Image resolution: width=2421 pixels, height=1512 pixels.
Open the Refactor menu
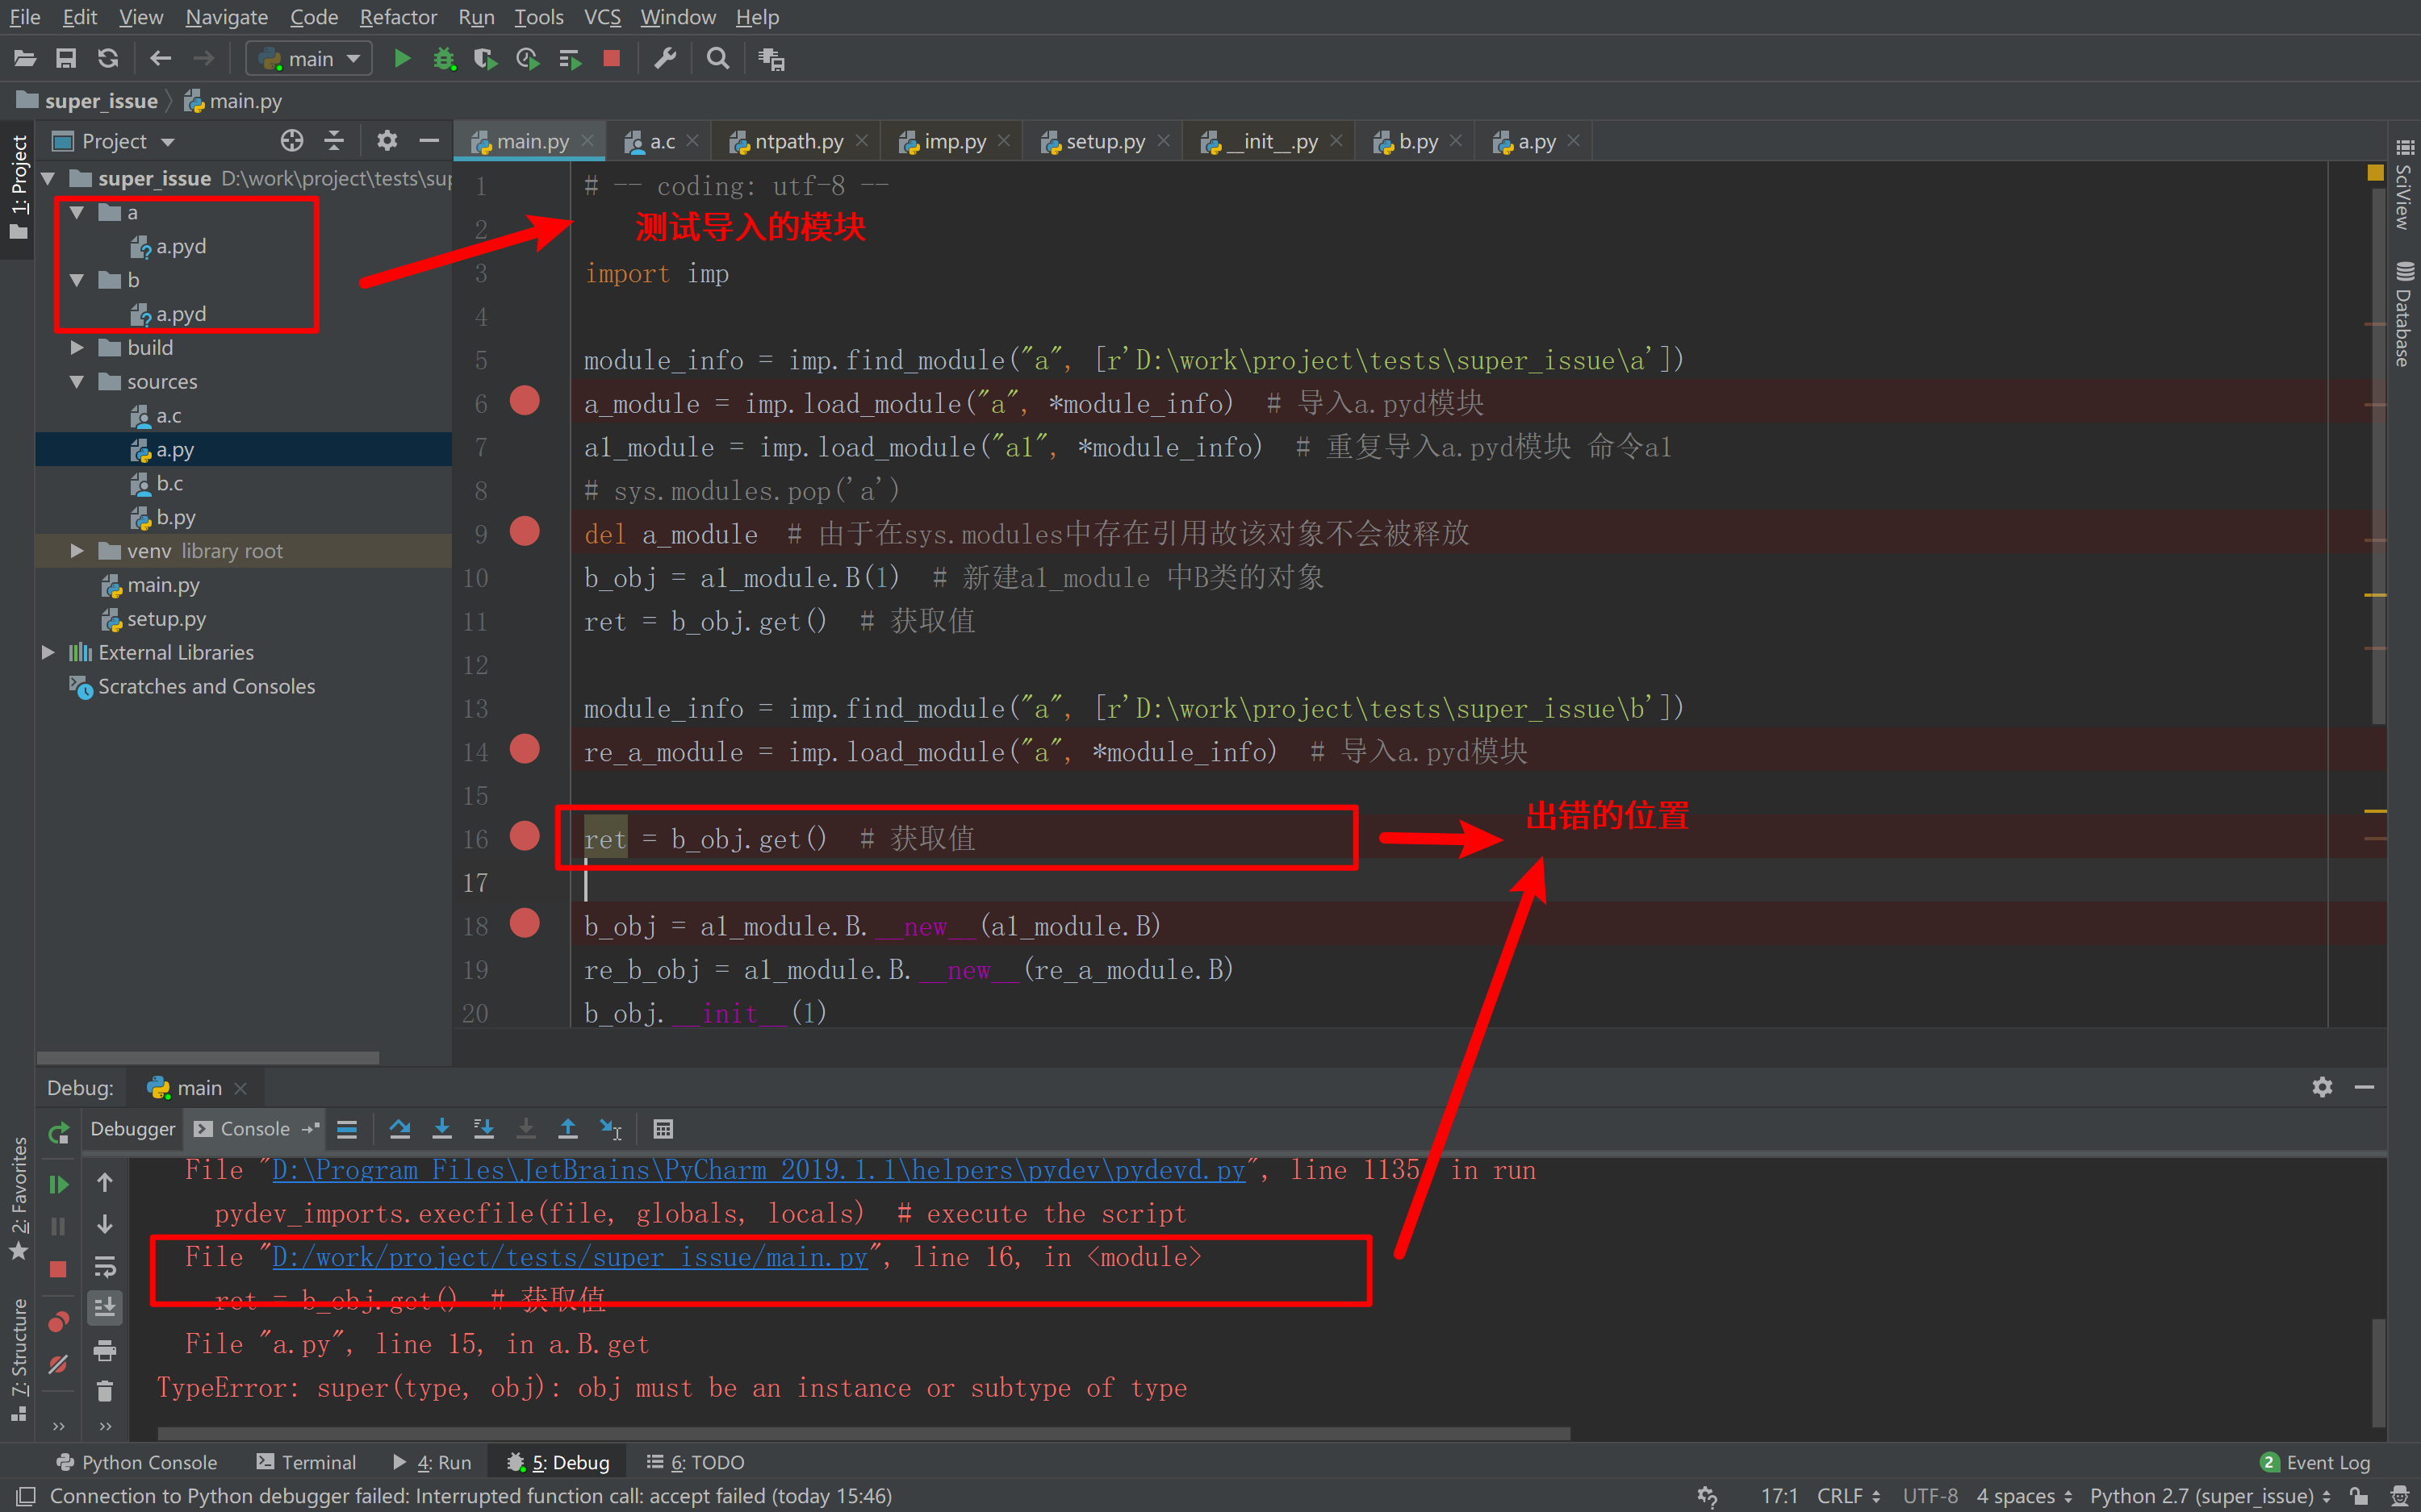pos(397,17)
